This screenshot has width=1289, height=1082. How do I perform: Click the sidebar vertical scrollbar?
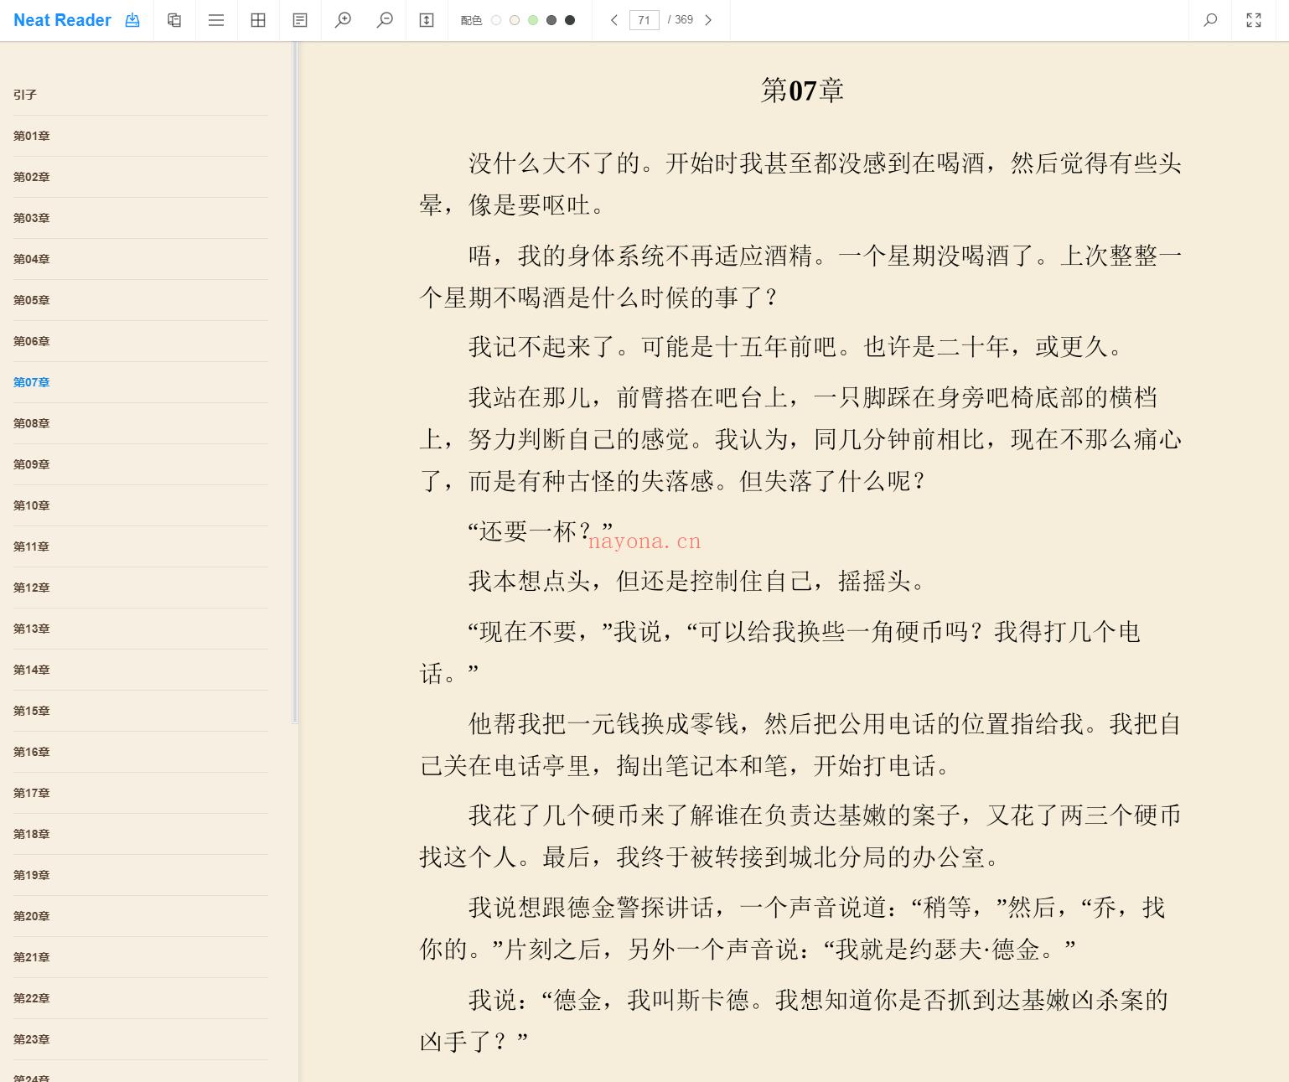[x=295, y=382]
